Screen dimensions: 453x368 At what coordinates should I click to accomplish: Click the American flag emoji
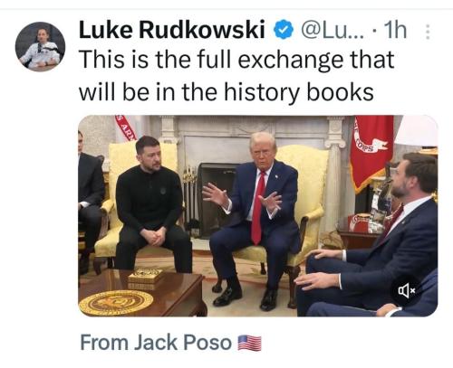coord(249,343)
